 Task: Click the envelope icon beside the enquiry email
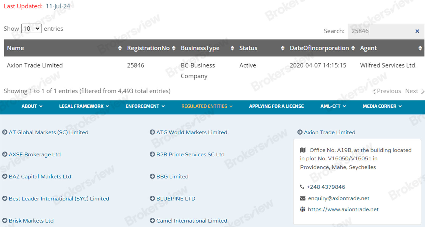point(303,198)
